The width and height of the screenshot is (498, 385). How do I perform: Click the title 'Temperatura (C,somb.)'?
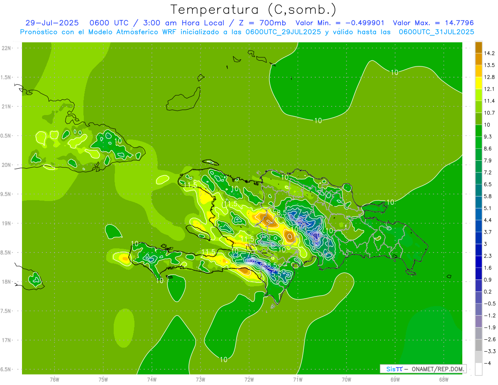[253, 10]
